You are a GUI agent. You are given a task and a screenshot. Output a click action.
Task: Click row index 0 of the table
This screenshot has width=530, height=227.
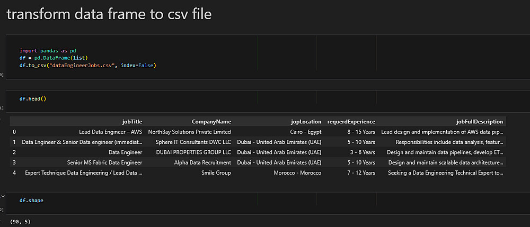coord(14,132)
